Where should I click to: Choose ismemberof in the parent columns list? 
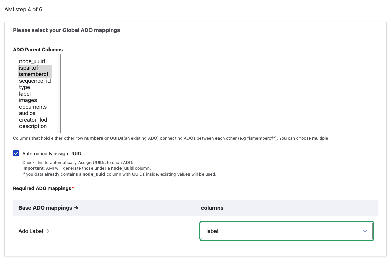click(34, 74)
